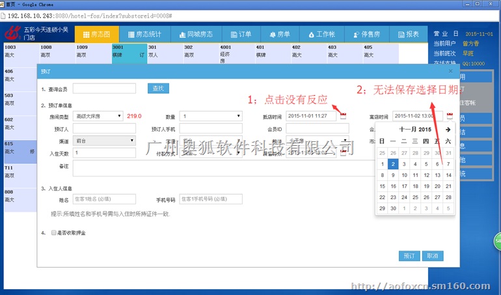Click the browser address bar URL

click(90, 16)
